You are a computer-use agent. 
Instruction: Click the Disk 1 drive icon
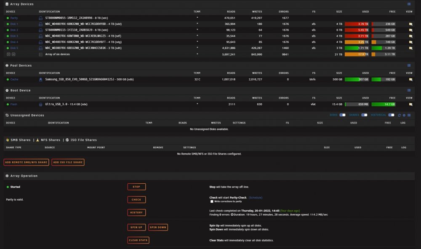click(x=40, y=24)
